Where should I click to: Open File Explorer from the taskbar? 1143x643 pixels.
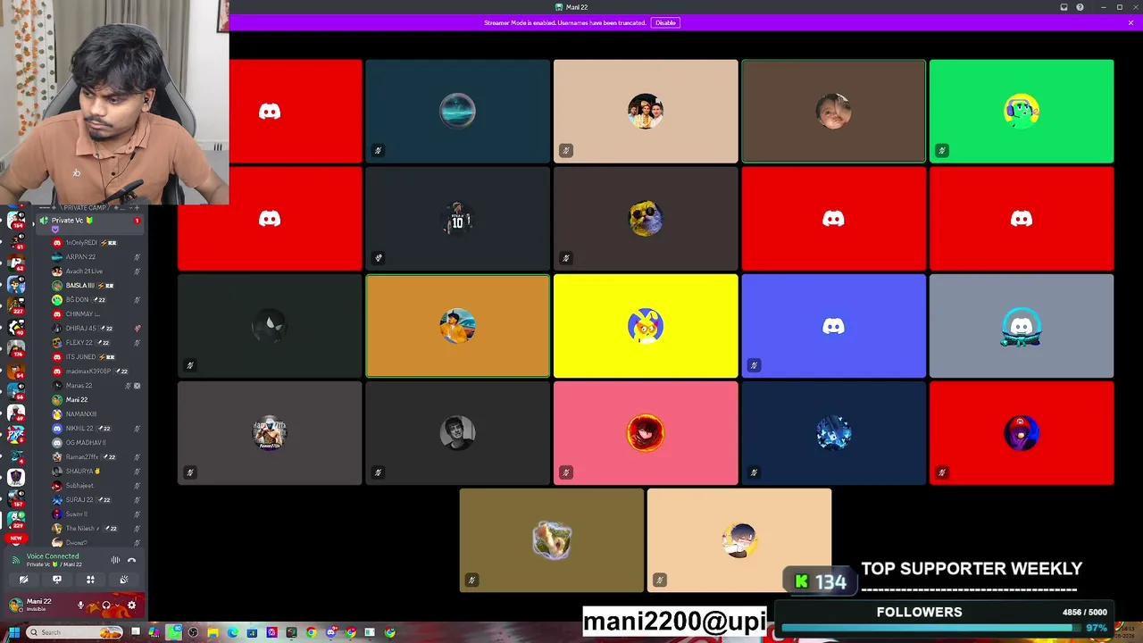point(213,632)
